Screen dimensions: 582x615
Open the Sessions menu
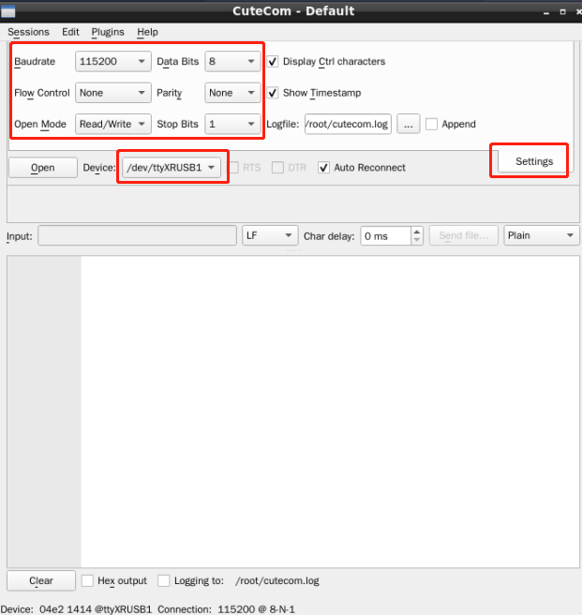[28, 32]
